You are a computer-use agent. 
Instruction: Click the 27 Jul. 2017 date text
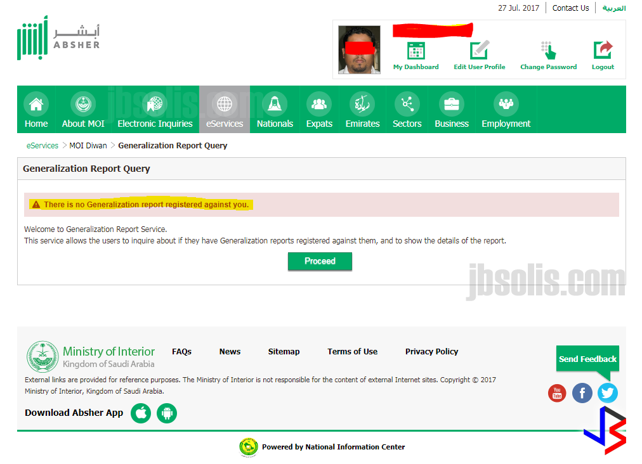pyautogui.click(x=518, y=8)
